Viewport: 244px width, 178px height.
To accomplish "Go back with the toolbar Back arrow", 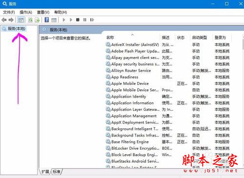I will tap(4, 20).
